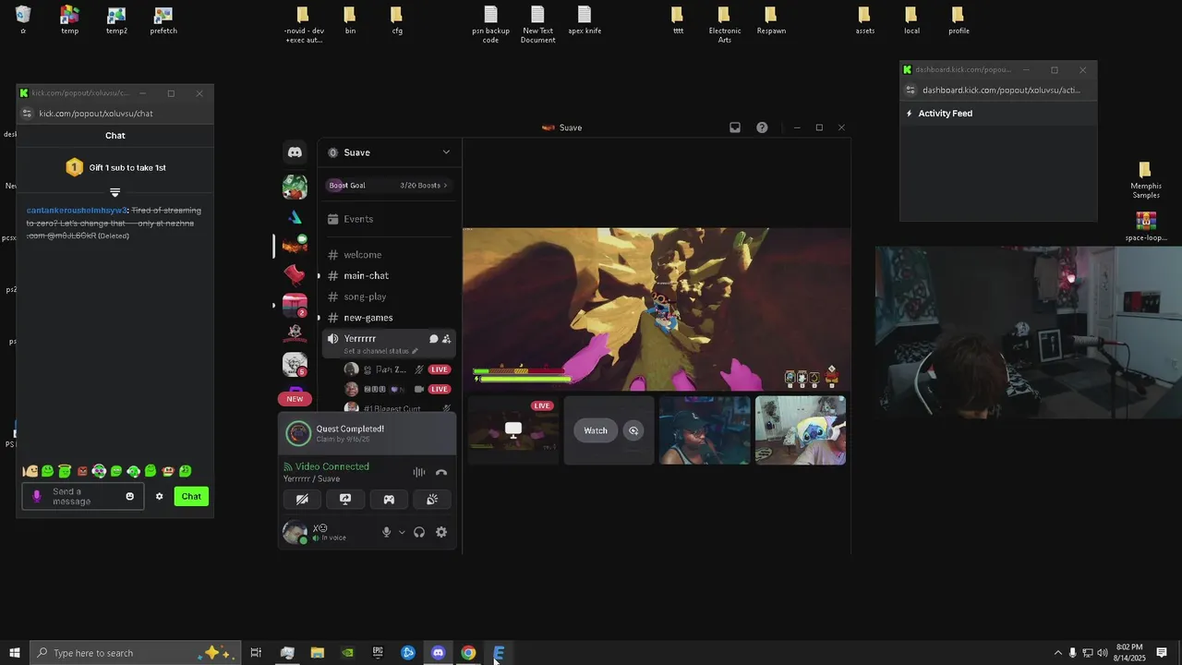The height and width of the screenshot is (665, 1182).
Task: Switch to the new-games channel
Action: 388,318
